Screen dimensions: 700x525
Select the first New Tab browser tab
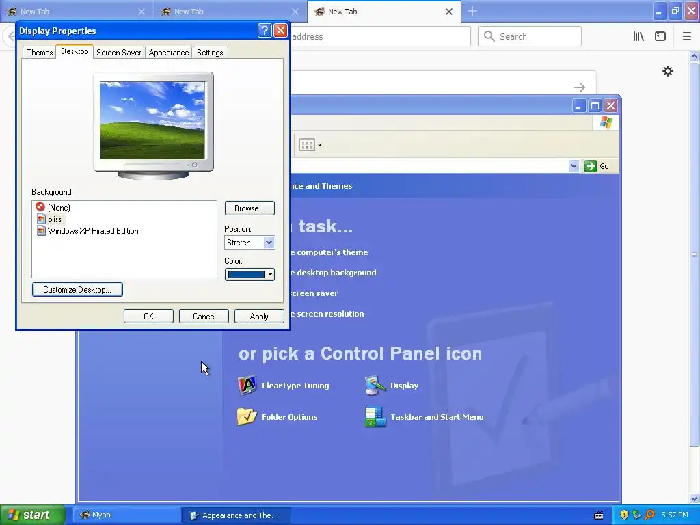[x=77, y=12]
